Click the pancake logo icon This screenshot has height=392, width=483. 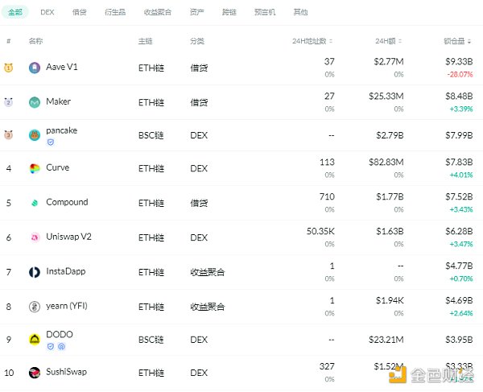pyautogui.click(x=35, y=135)
